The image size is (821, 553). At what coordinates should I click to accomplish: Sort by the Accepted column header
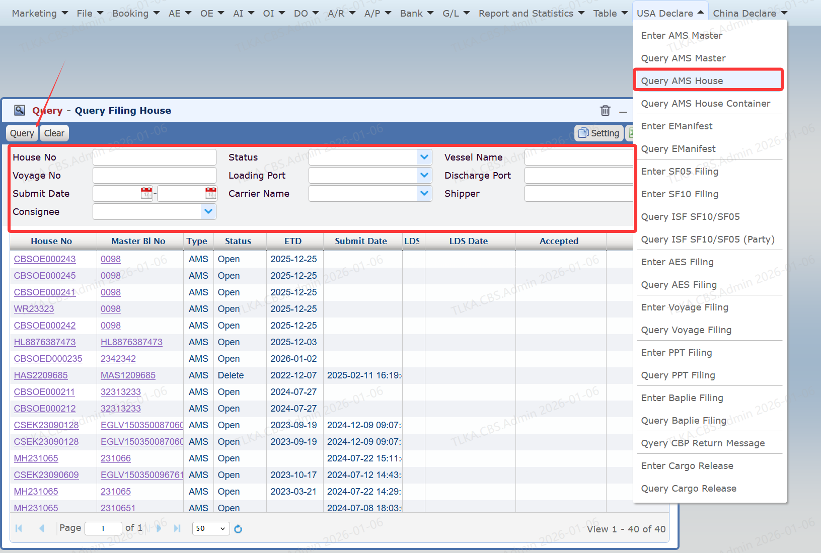559,241
